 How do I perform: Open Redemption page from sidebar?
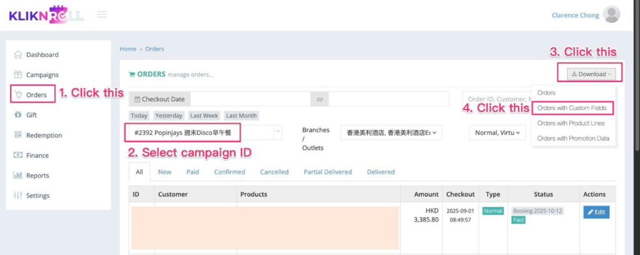[x=44, y=135]
